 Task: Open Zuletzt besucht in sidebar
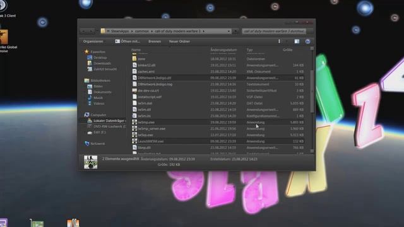(105, 69)
